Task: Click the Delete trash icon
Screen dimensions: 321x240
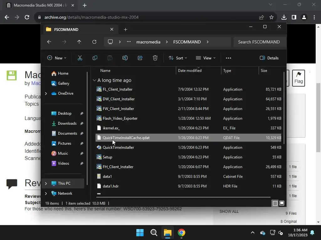Action: pyautogui.click(x=155, y=58)
